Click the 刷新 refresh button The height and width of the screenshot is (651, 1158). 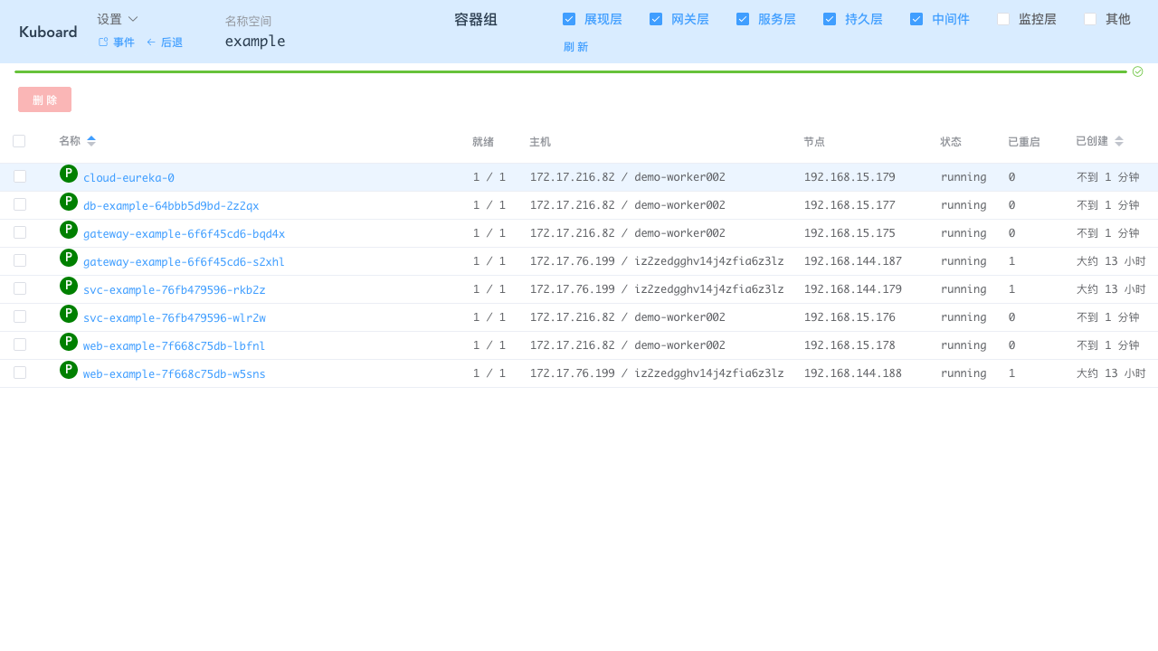coord(575,47)
